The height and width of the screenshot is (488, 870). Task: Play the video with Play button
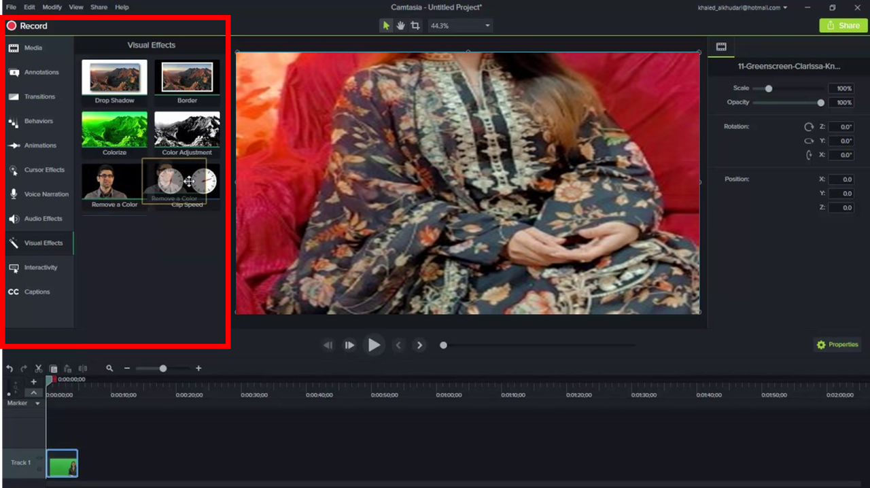374,345
